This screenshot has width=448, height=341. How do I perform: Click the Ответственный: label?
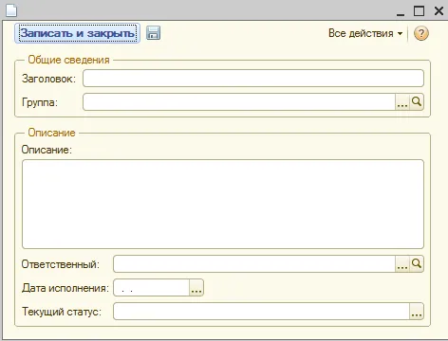61,264
